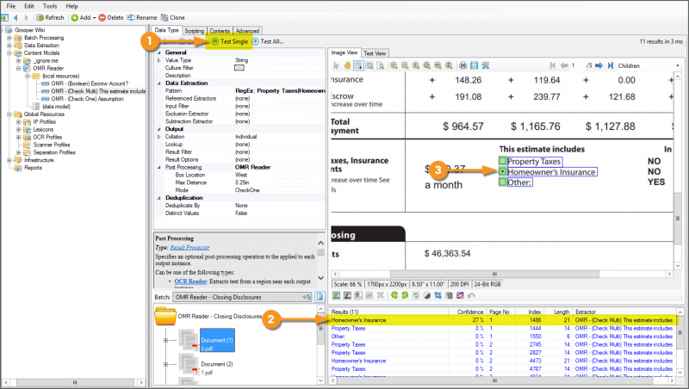This screenshot has width=689, height=389.
Task: Check the Other checkbox in document
Action: (502, 182)
